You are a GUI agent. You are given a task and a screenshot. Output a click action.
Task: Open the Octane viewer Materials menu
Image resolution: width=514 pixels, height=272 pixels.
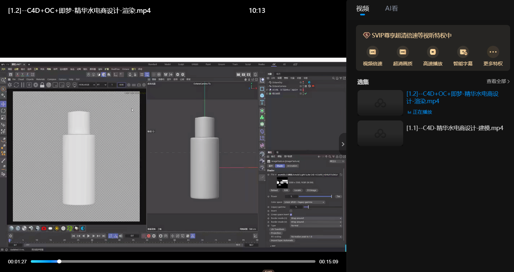(40, 79)
